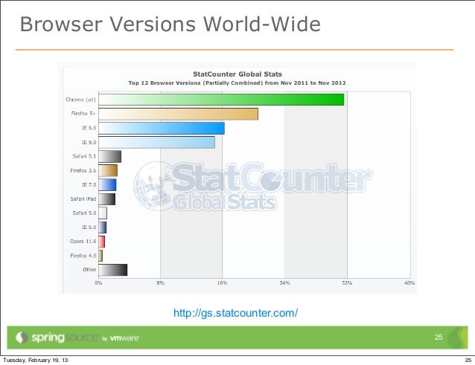Image resolution: width=475 pixels, height=365 pixels.
Task: Select the IE 6.0 bar
Action: (x=103, y=227)
